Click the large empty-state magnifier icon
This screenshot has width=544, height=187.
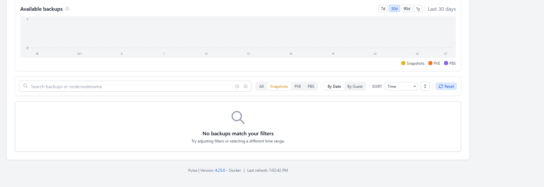click(x=238, y=117)
